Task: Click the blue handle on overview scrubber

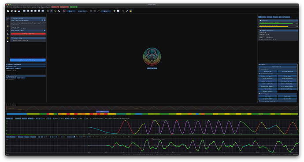Action: point(102,112)
